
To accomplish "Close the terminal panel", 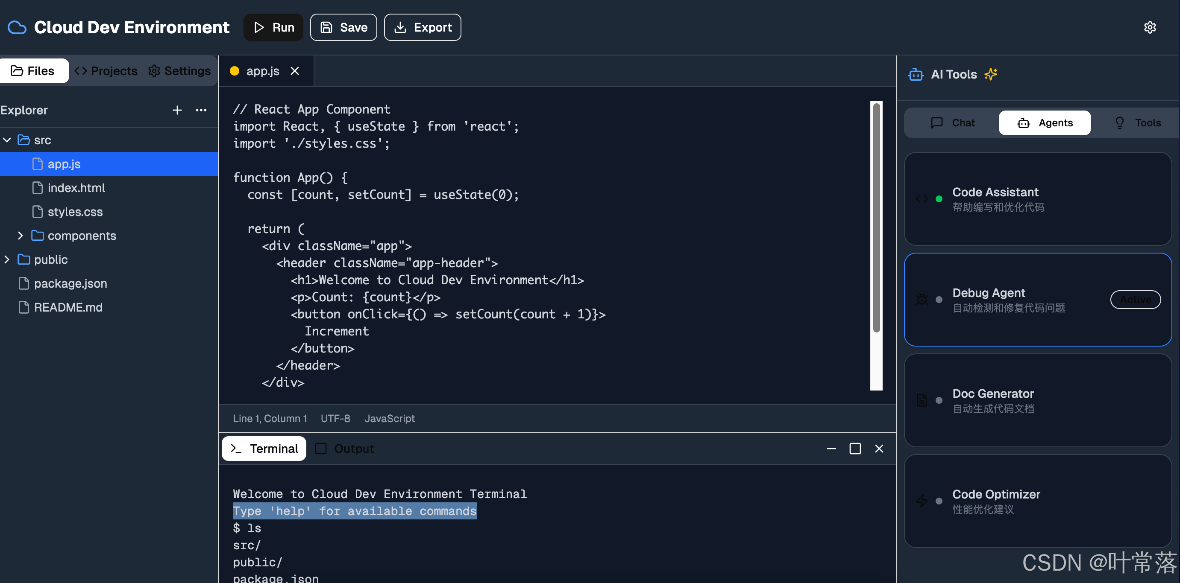I will click(x=879, y=449).
